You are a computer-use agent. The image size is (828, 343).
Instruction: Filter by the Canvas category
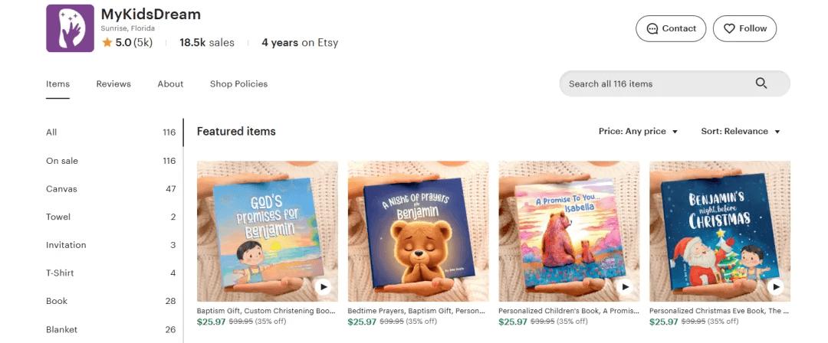pos(61,189)
